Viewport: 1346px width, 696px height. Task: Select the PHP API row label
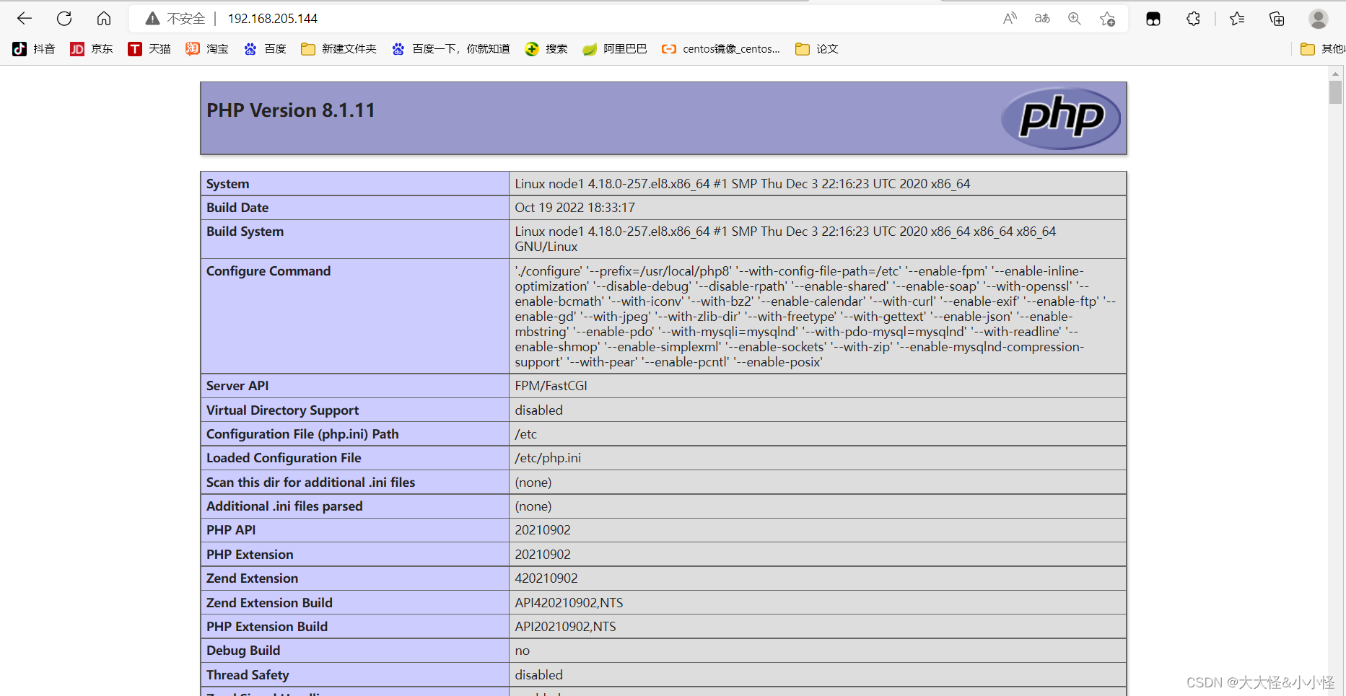click(231, 530)
